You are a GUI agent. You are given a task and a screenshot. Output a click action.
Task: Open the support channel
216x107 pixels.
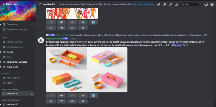[x=18, y=83]
